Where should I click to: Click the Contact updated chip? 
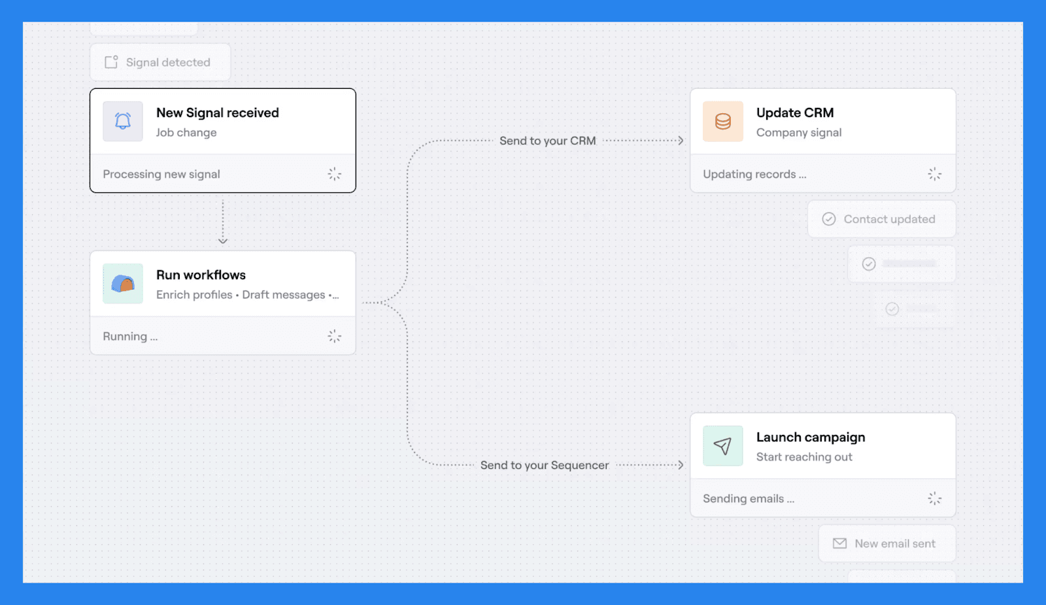[882, 219]
